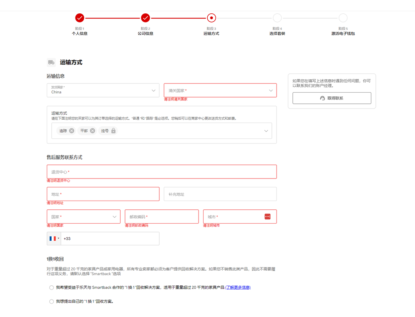Image resolution: width=415 pixels, height=317 pixels.
Task: Click the checkmark icon for 阶段2 公司信息
Action: [145, 18]
